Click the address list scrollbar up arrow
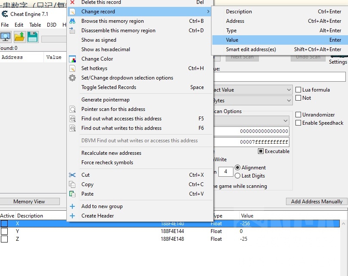Image resolution: width=348 pixels, height=276 pixels. click(343, 224)
